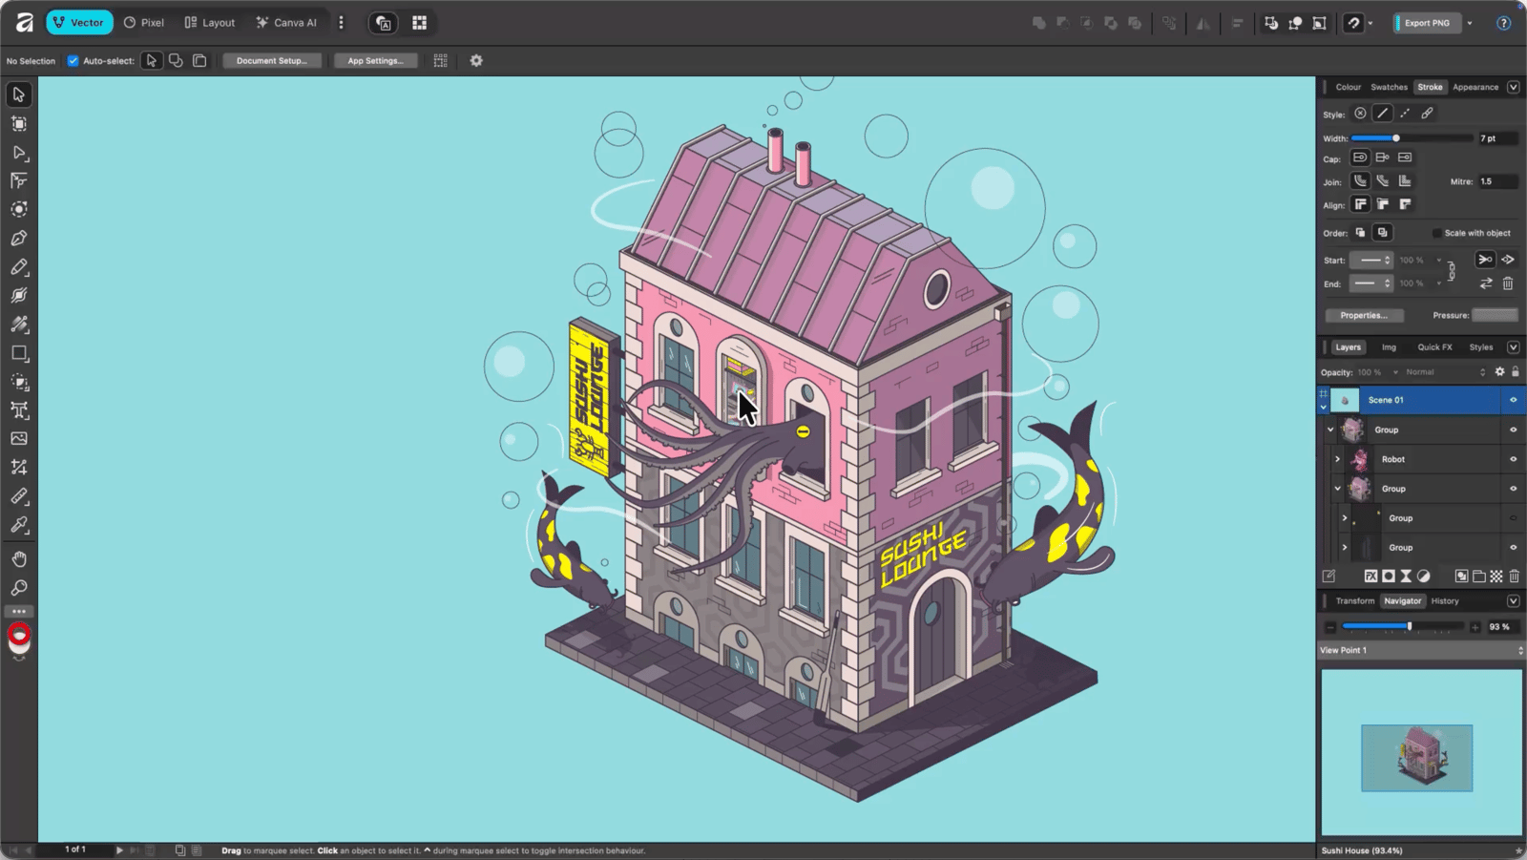Toggle the Auto-select checkbox
1527x860 pixels.
point(73,61)
